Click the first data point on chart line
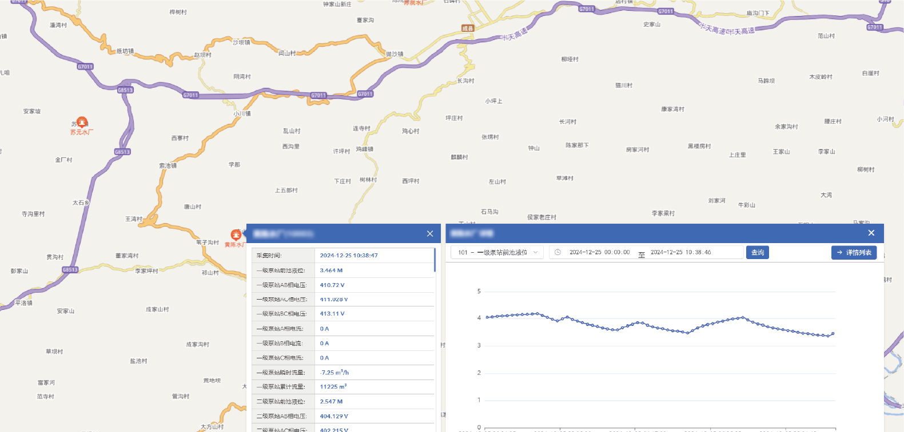Screen dimensions: 904x432 point(487,317)
